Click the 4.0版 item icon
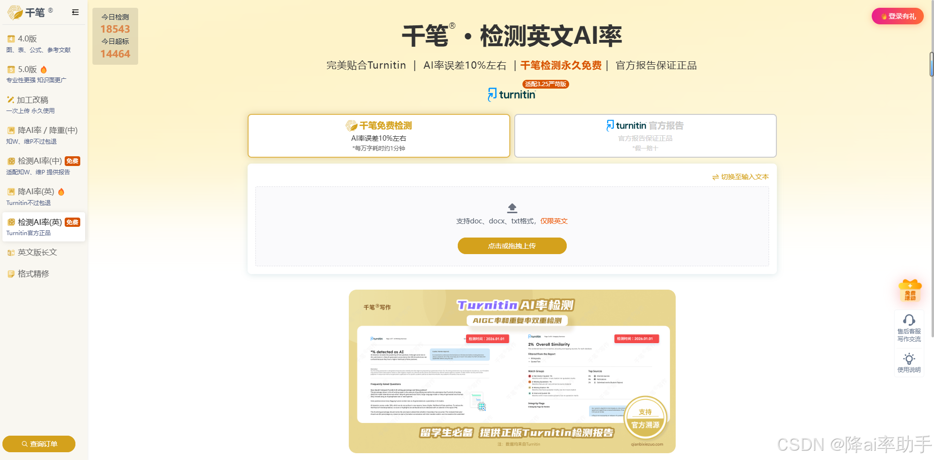The width and height of the screenshot is (934, 460). [x=11, y=39]
